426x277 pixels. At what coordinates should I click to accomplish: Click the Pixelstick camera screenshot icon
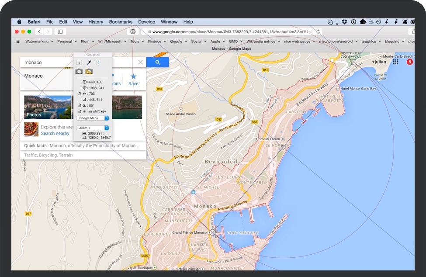(x=79, y=71)
